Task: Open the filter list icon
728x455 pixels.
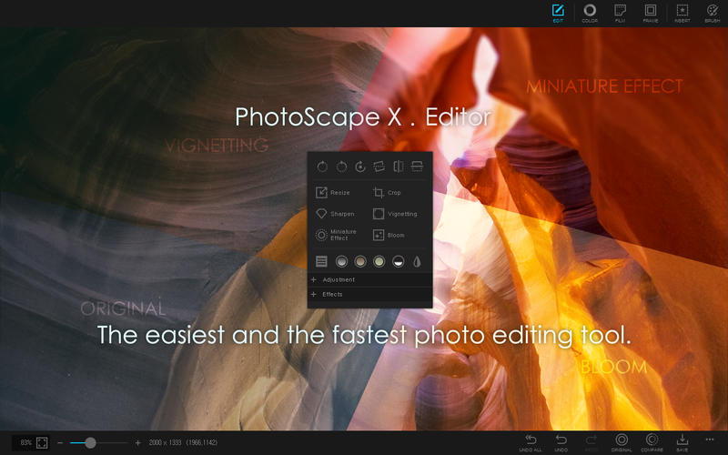Action: [321, 261]
